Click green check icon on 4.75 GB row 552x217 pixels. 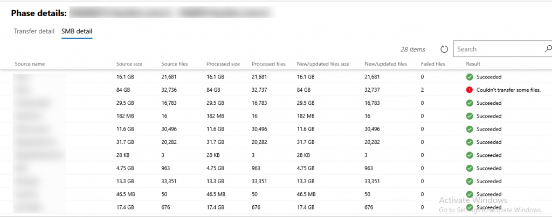pos(469,168)
